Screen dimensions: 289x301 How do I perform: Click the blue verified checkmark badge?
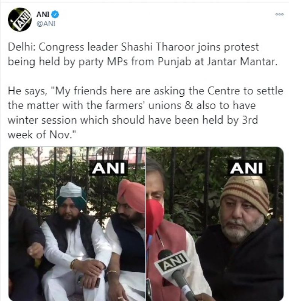coord(55,14)
